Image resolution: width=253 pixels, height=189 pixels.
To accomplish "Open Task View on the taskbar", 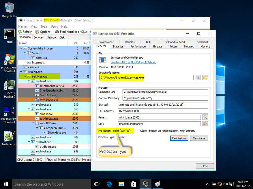I will coord(97,184).
